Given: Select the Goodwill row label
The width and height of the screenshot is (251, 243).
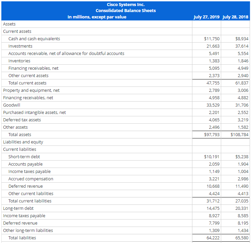Looking at the screenshot, I should point(11,105).
